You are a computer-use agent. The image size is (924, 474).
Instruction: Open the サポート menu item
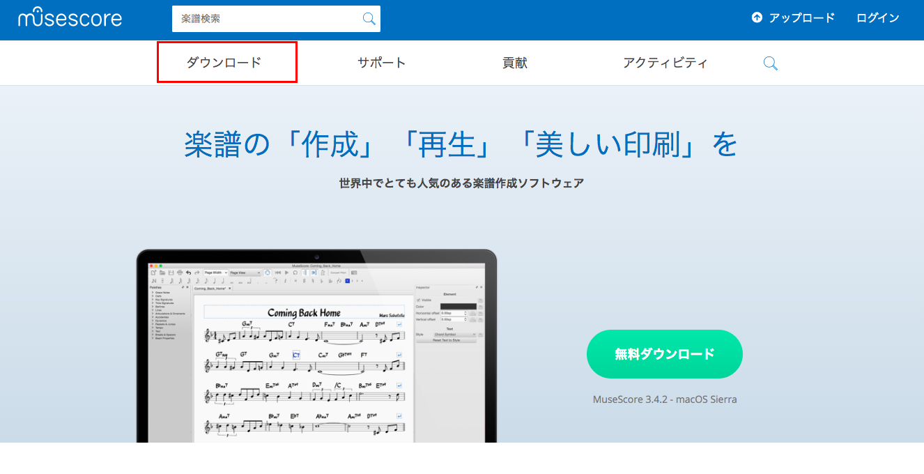(x=382, y=62)
